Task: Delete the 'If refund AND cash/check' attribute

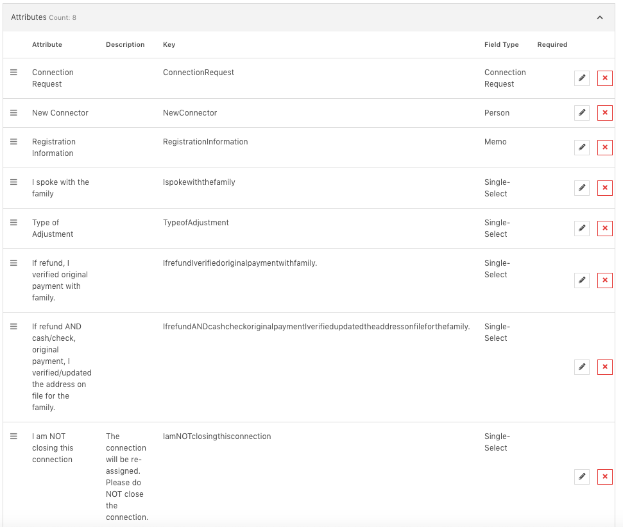Action: pyautogui.click(x=605, y=367)
